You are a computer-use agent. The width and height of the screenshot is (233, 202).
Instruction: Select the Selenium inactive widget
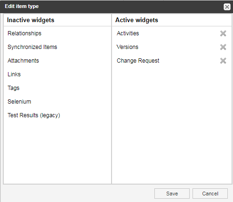(19, 102)
